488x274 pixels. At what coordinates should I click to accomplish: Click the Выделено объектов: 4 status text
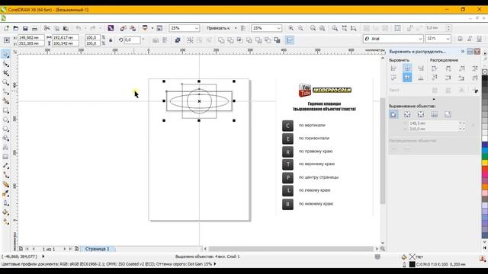tap(207, 256)
